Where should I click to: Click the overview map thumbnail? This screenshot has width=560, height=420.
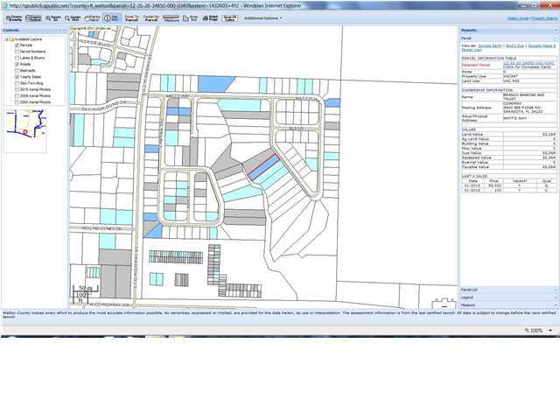26,130
